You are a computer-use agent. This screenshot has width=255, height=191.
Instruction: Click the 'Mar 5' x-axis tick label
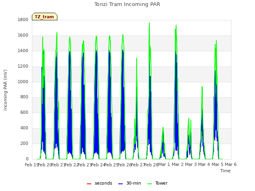pos(218,164)
